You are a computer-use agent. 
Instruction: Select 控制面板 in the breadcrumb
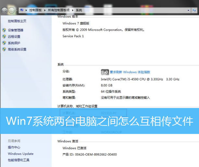coord(35,10)
